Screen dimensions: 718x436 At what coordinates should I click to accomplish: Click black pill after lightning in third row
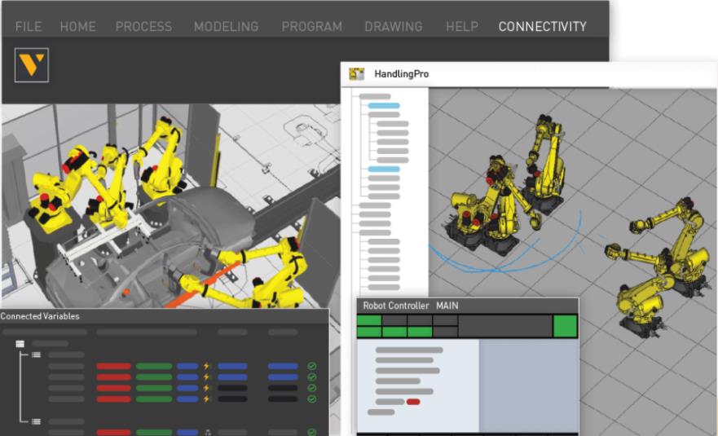tap(232, 388)
